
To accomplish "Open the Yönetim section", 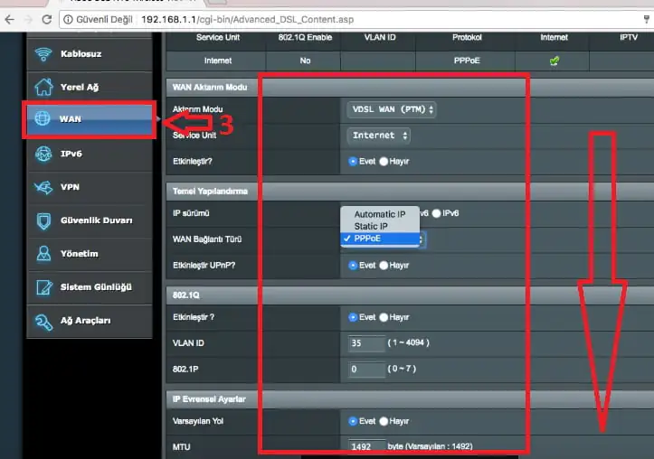I will point(90,254).
